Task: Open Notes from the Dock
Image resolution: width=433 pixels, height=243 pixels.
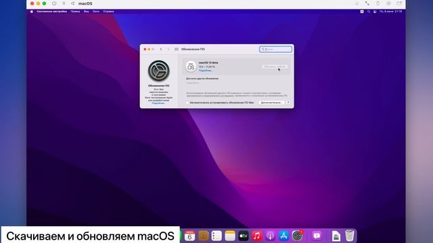Action: (x=230, y=236)
